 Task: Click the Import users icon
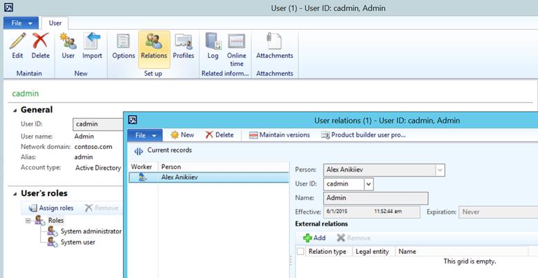tap(92, 41)
